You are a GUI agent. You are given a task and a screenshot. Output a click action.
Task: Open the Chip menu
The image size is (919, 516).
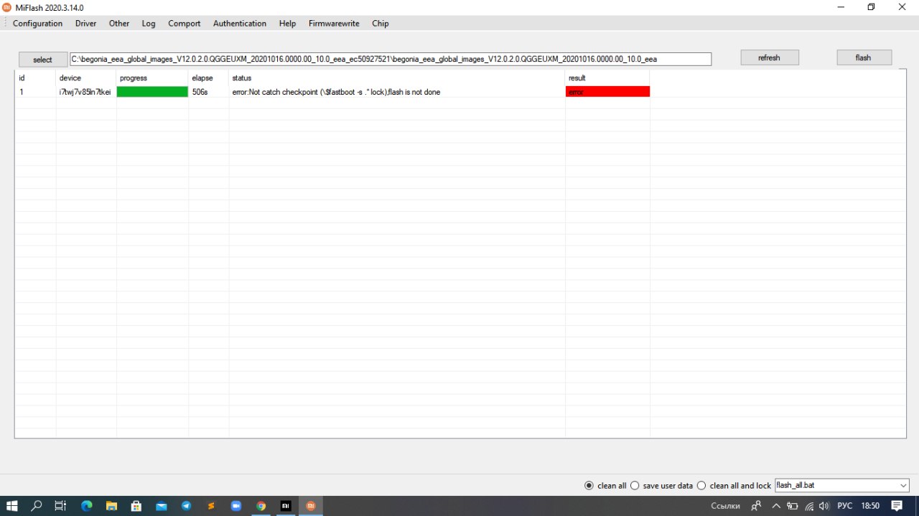point(381,23)
